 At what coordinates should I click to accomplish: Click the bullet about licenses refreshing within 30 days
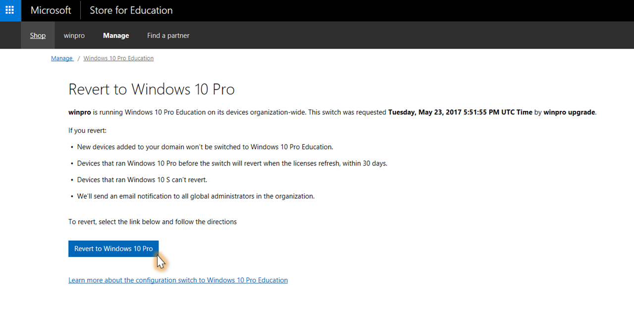232,163
